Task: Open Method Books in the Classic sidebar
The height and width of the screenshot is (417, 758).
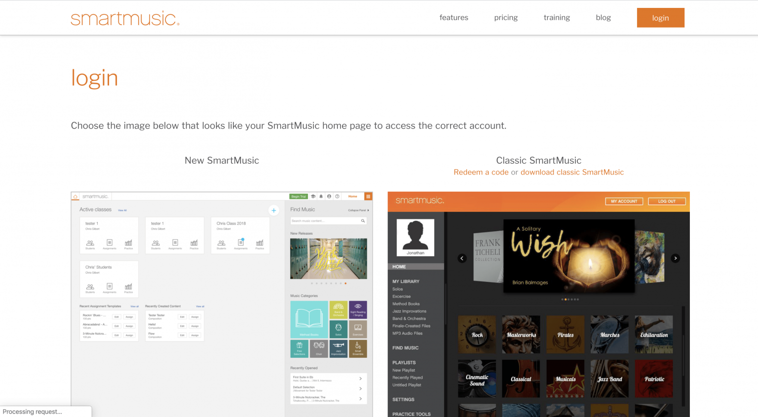Action: point(406,304)
